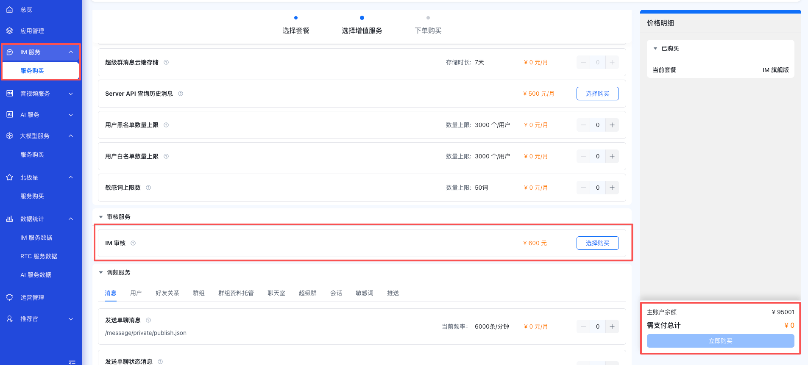Click the 应用管理 layers icon
Viewport: 808px width, 365px height.
9,30
